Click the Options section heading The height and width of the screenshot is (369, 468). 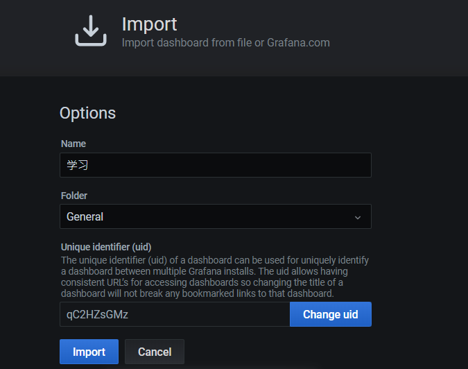pyautogui.click(x=87, y=113)
